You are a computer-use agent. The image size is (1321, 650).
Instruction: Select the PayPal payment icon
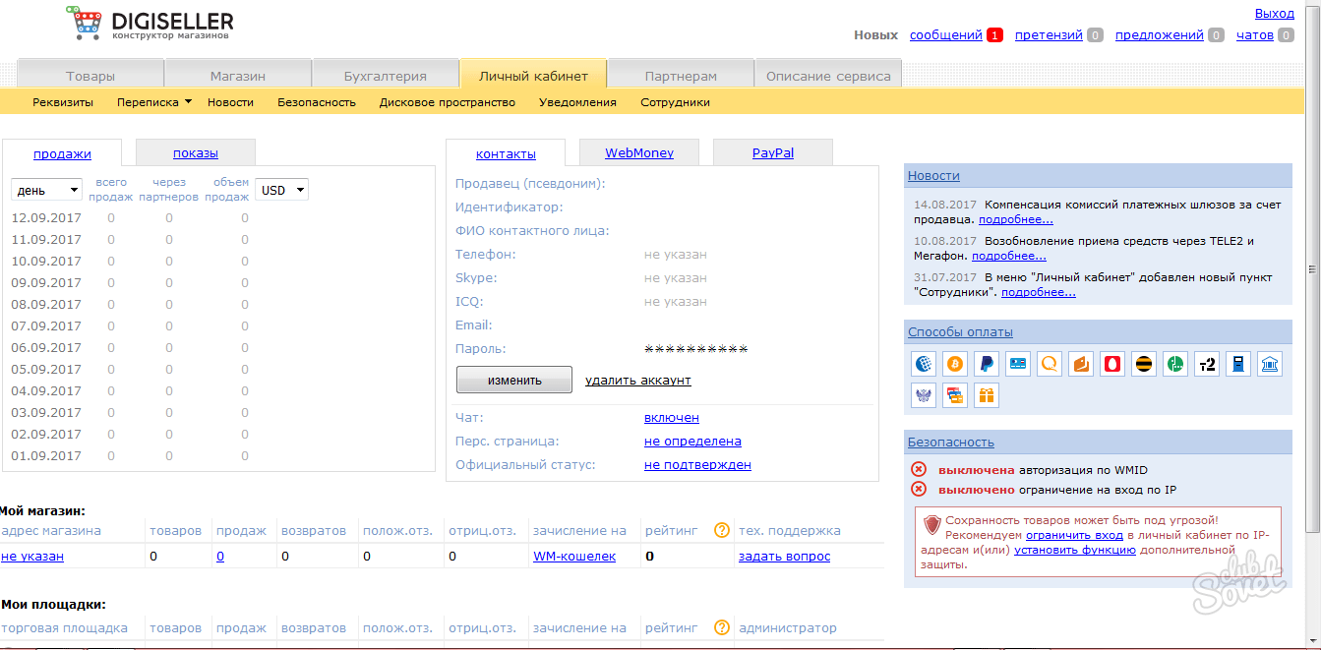[x=986, y=364]
